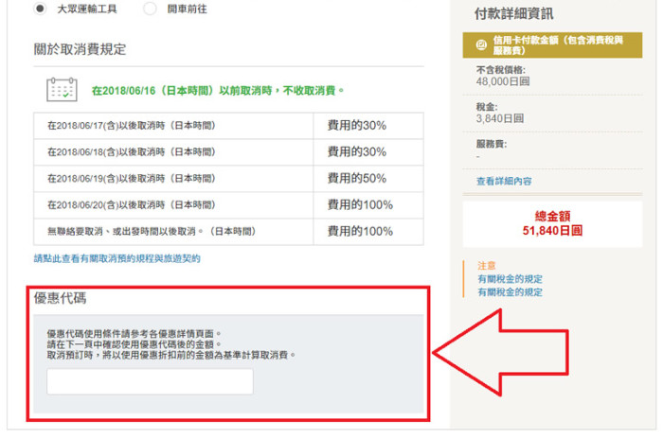Open the cancellation rules and travel contract link
The image size is (663, 439).
click(117, 258)
